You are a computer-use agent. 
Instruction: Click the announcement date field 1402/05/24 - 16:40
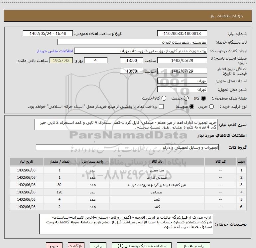click(48, 33)
